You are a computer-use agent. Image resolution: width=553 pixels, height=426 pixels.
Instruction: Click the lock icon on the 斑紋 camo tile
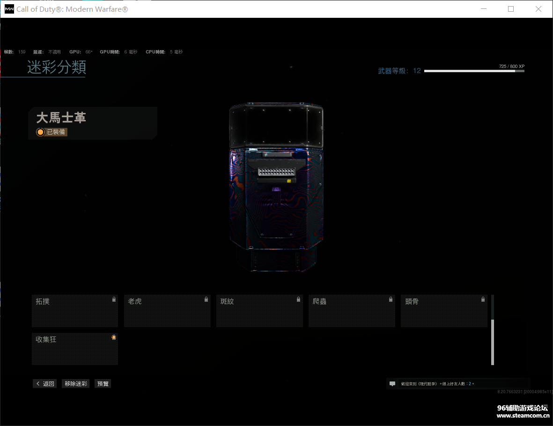298,299
